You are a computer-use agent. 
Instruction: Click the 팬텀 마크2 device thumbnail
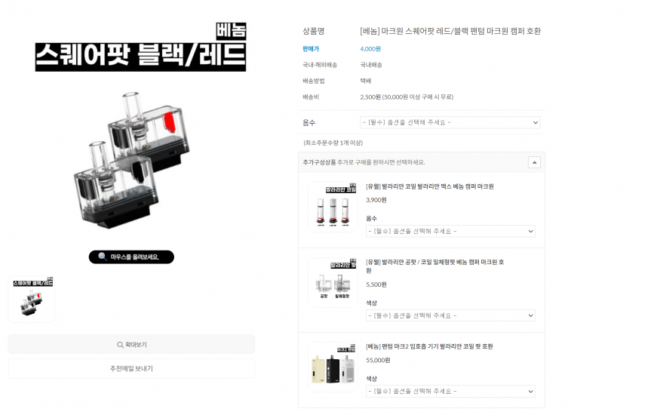[x=333, y=367]
